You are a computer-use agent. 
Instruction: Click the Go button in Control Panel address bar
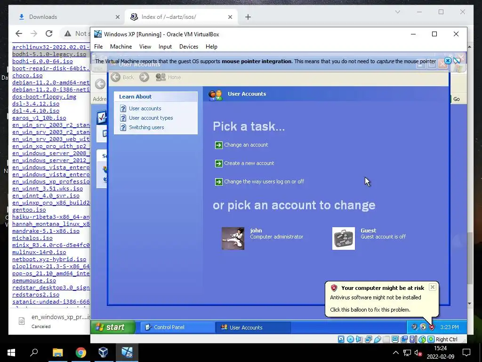(456, 99)
